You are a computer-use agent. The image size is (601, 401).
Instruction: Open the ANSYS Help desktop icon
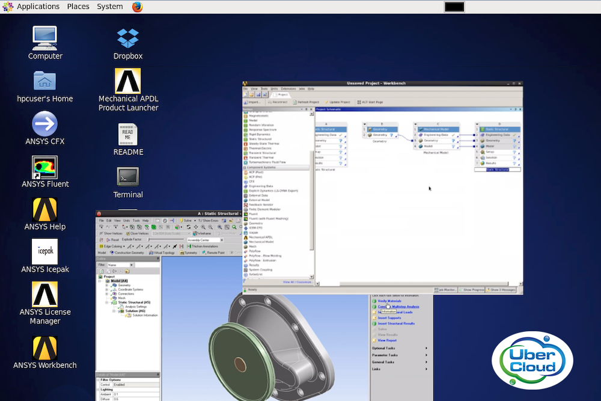point(45,209)
